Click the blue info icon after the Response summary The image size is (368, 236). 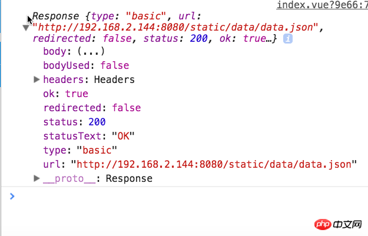click(x=289, y=39)
